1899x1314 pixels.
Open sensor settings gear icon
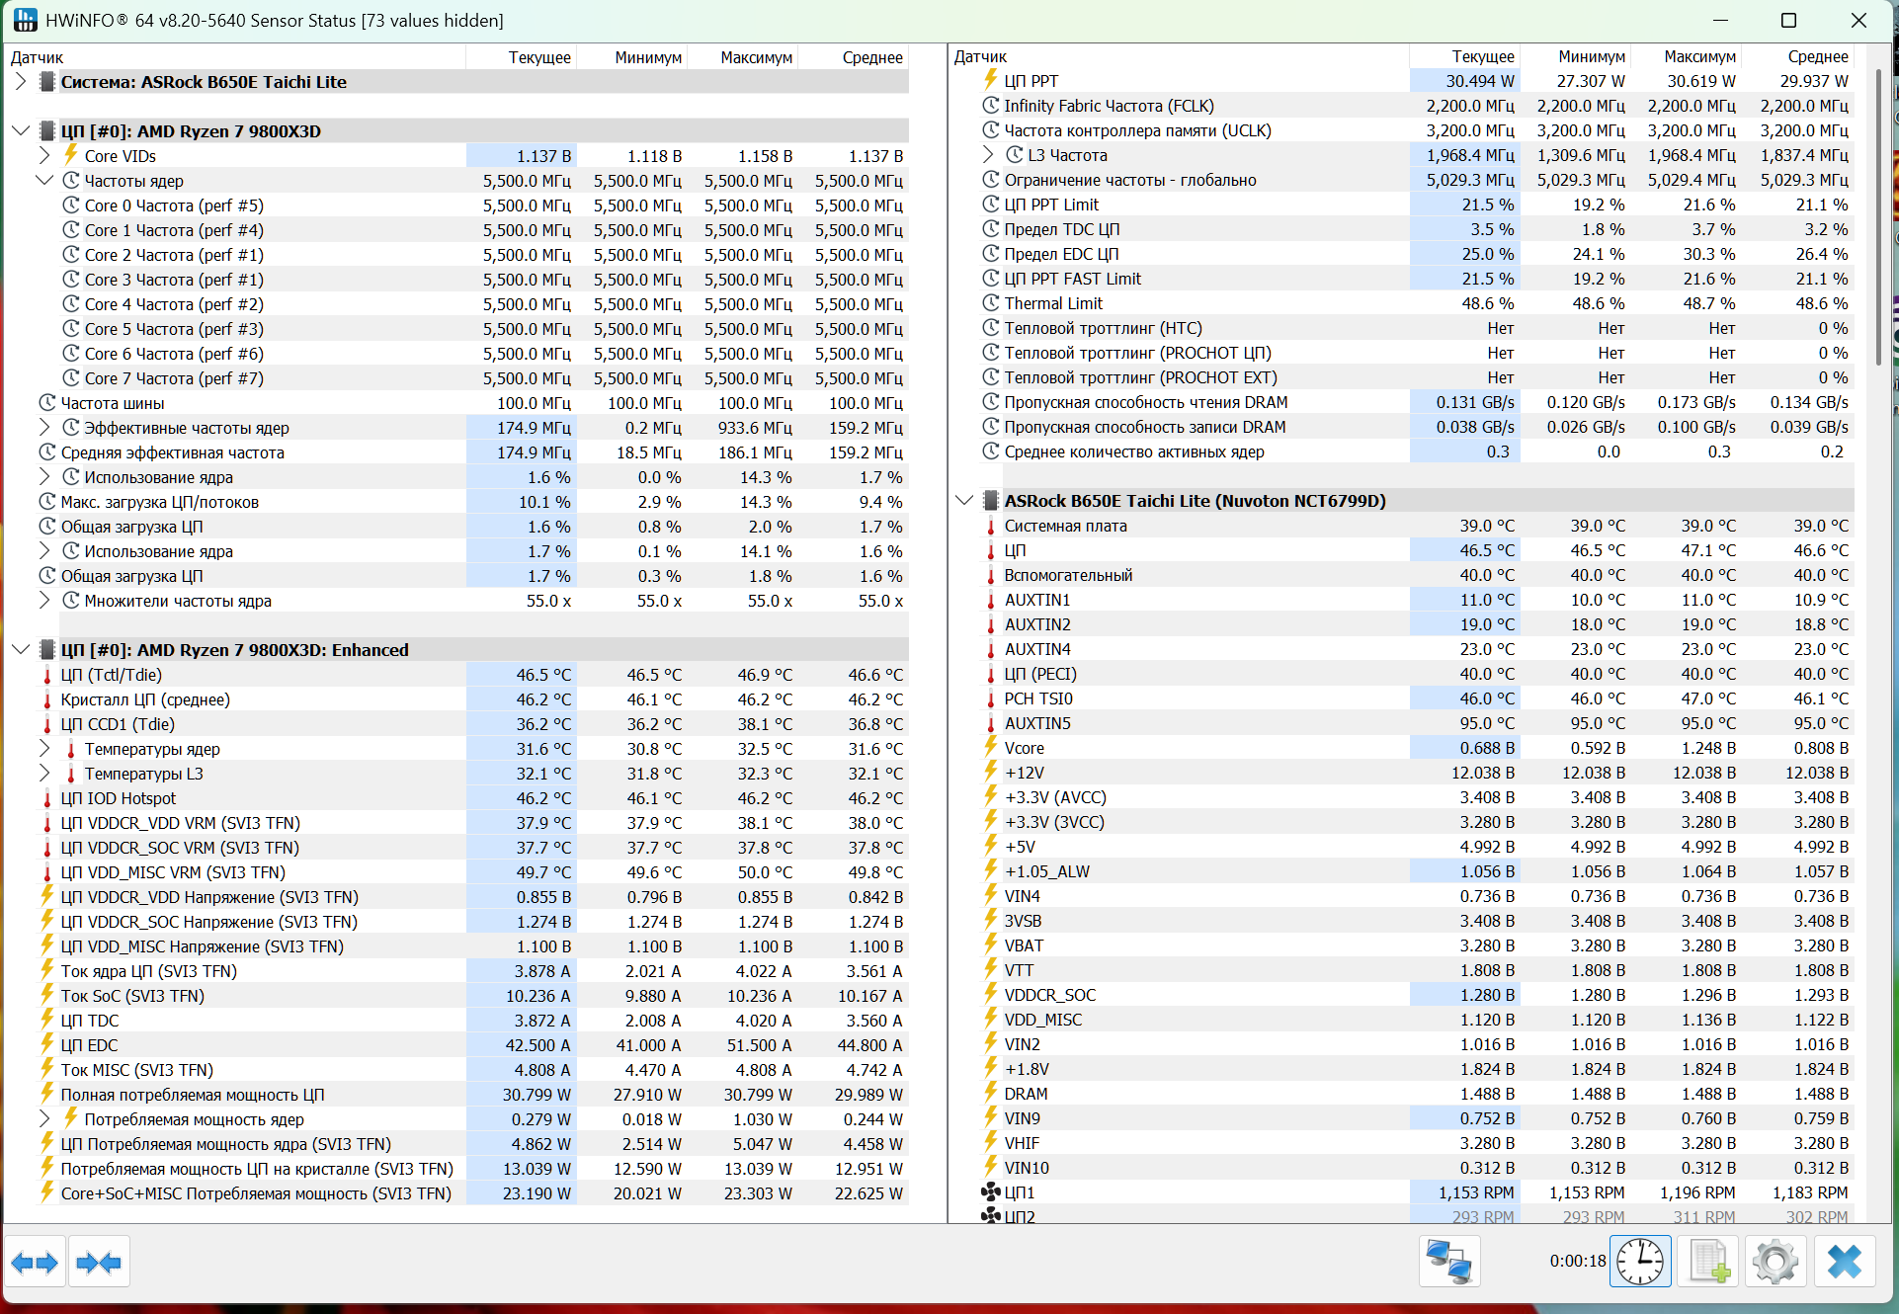coord(1775,1262)
